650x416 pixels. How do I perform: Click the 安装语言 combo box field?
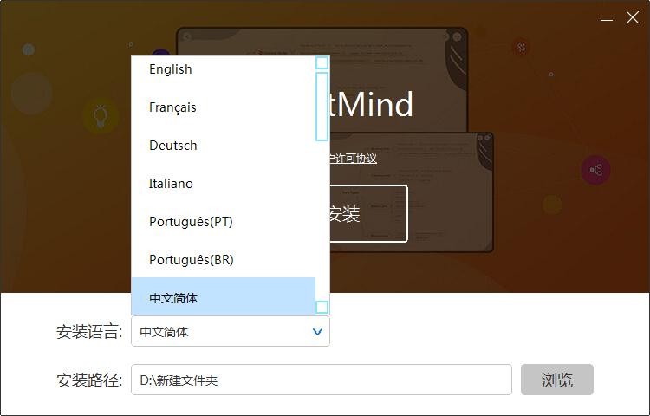point(221,332)
